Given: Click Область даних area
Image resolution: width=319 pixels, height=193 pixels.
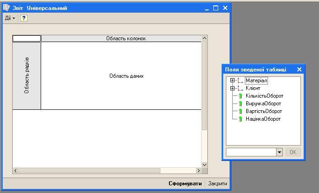Looking at the screenshot, I should tap(121, 76).
